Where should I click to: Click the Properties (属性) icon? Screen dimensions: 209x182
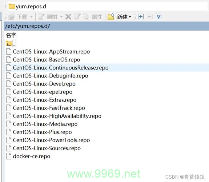[86, 17]
